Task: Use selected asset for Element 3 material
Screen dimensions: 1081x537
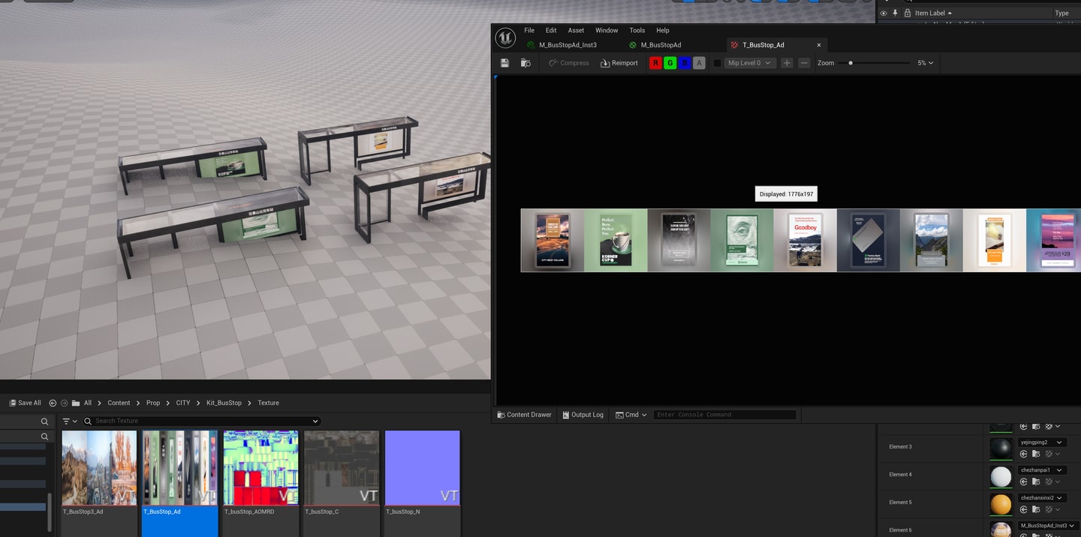Action: (x=1023, y=454)
